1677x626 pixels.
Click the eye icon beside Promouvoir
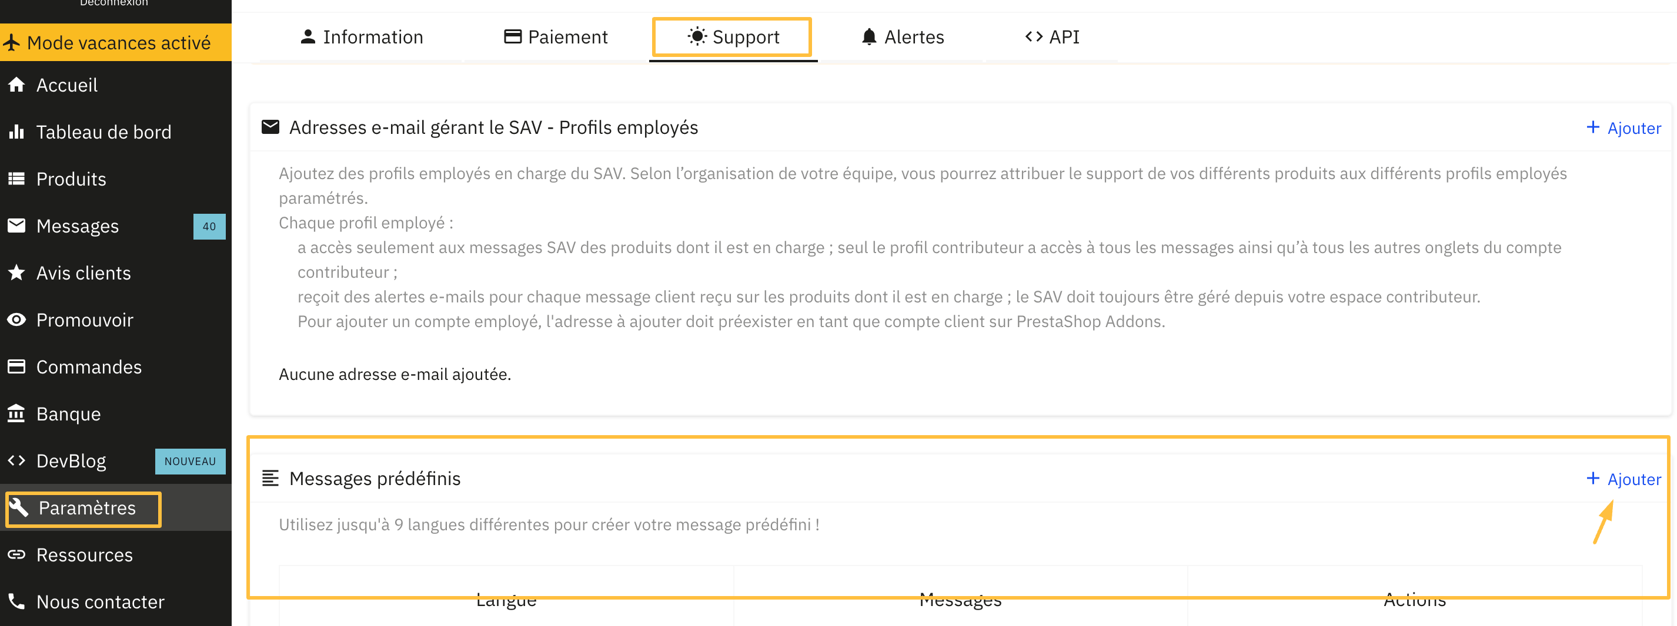(16, 320)
